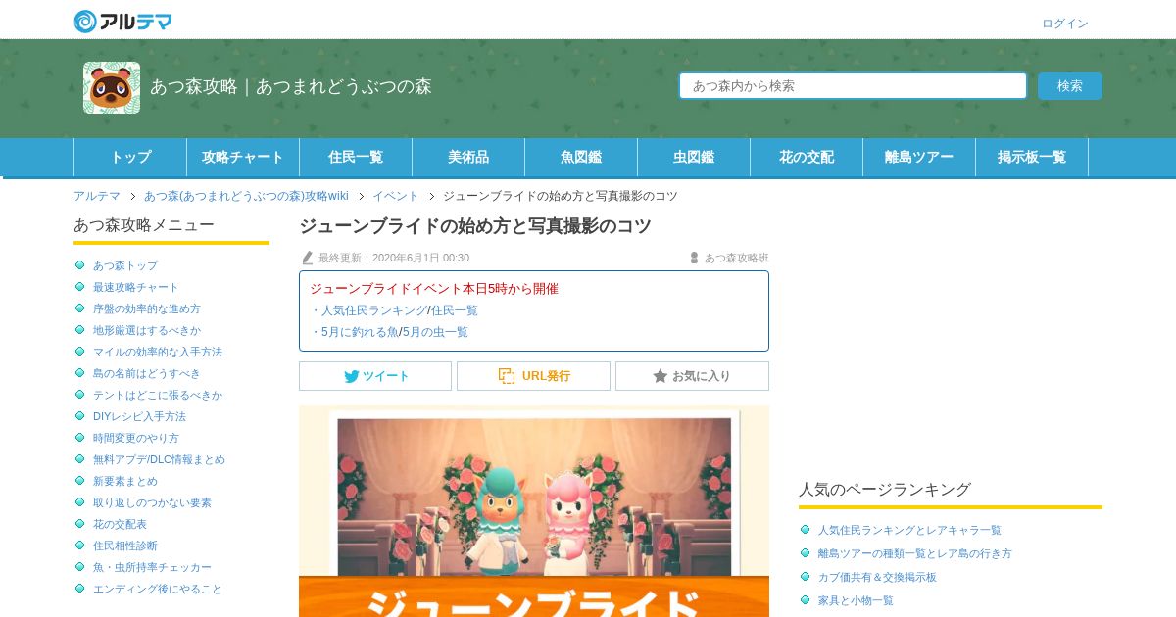Viewport: 1176px width, 617px height.
Task: Open the 5月に釣れる魚 link
Action: [x=360, y=332]
